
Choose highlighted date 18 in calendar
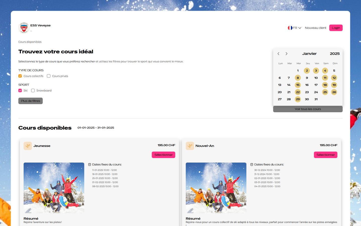(x=325, y=85)
